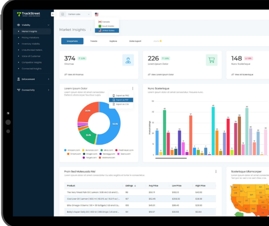Toggle Amazon.com legend item in donut chart
This screenshot has height=226, width=269.
(72, 150)
